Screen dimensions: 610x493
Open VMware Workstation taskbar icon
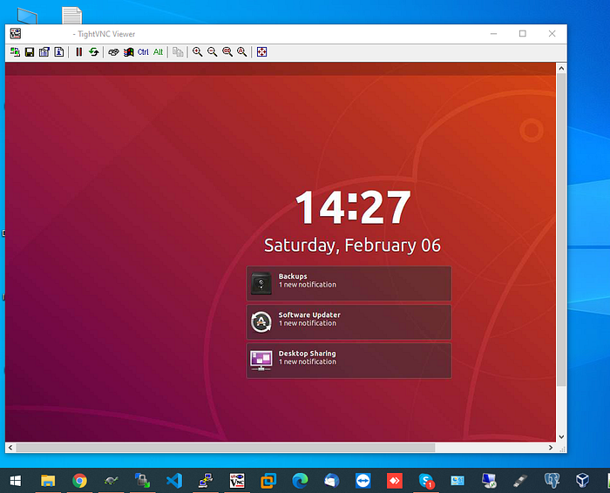pos(268,481)
